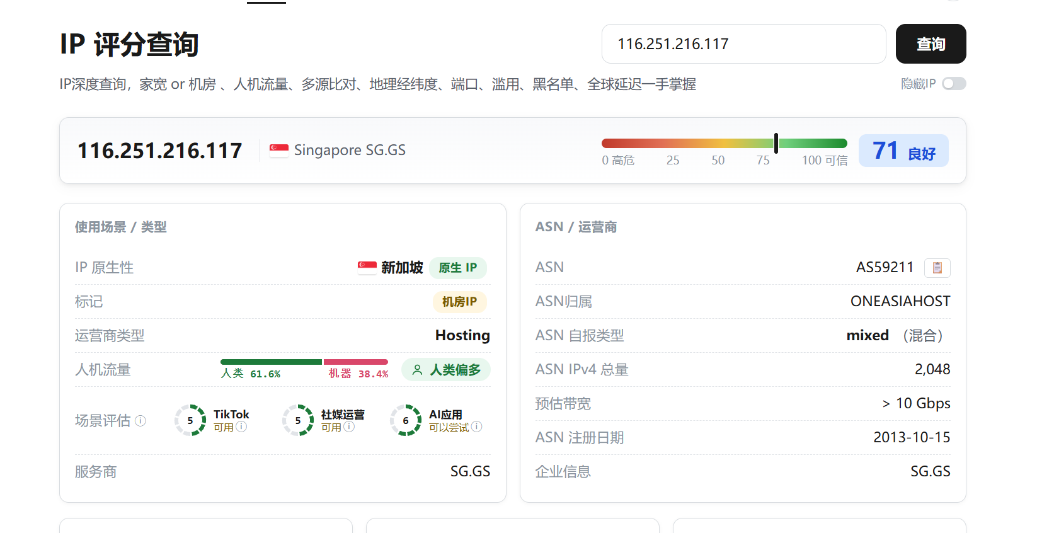Click the ASN / 运营商 section header
Viewport: 1054px width, 533px height.
pyautogui.click(x=576, y=227)
